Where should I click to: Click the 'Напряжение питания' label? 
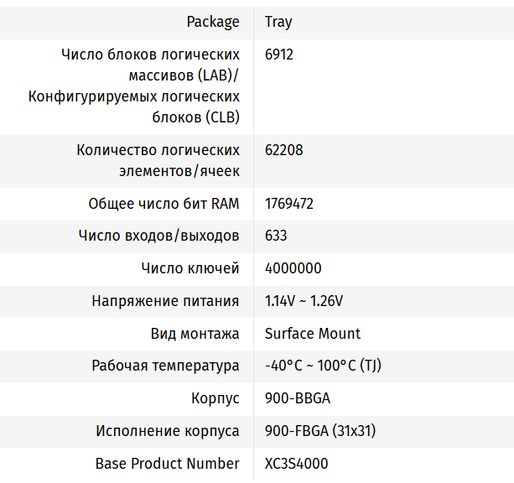pyautogui.click(x=165, y=301)
